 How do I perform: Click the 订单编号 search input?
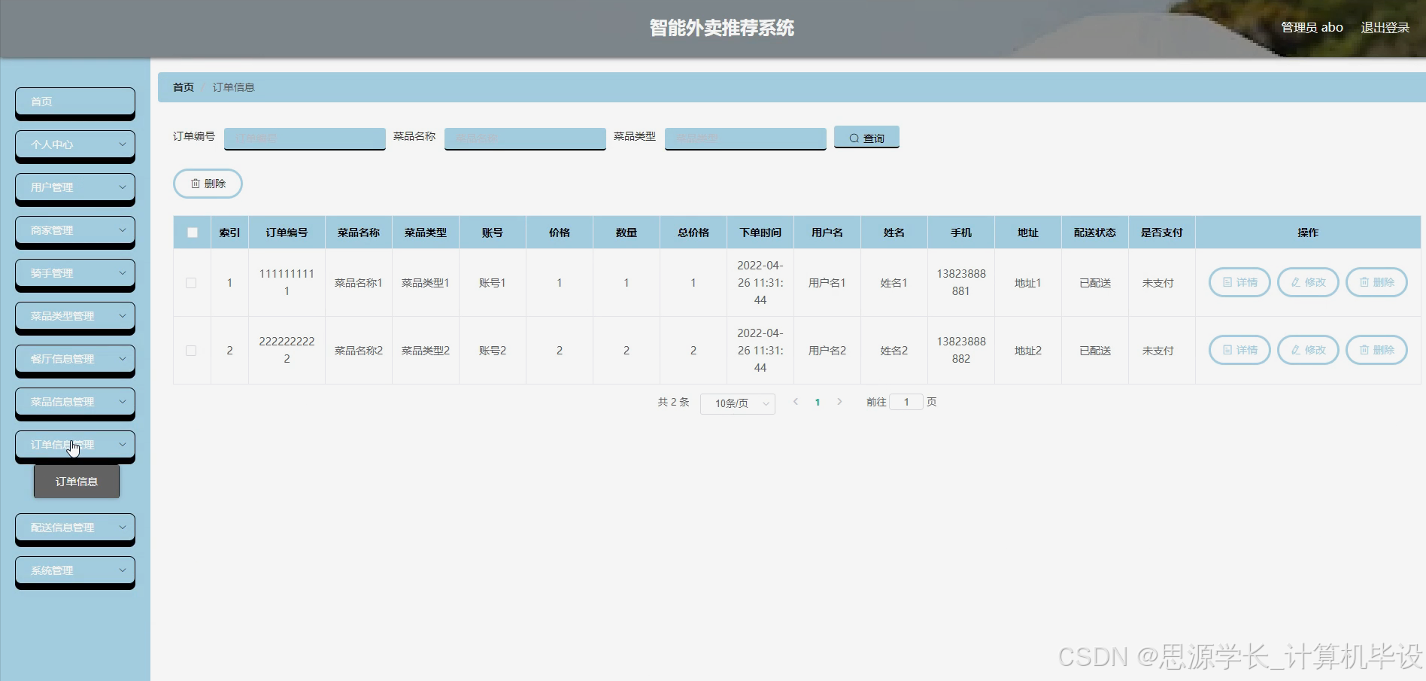[305, 138]
